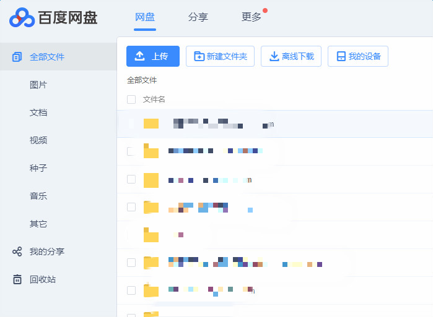The width and height of the screenshot is (433, 317).
Task: Select 图片 category in the sidebar
Action: pos(38,85)
